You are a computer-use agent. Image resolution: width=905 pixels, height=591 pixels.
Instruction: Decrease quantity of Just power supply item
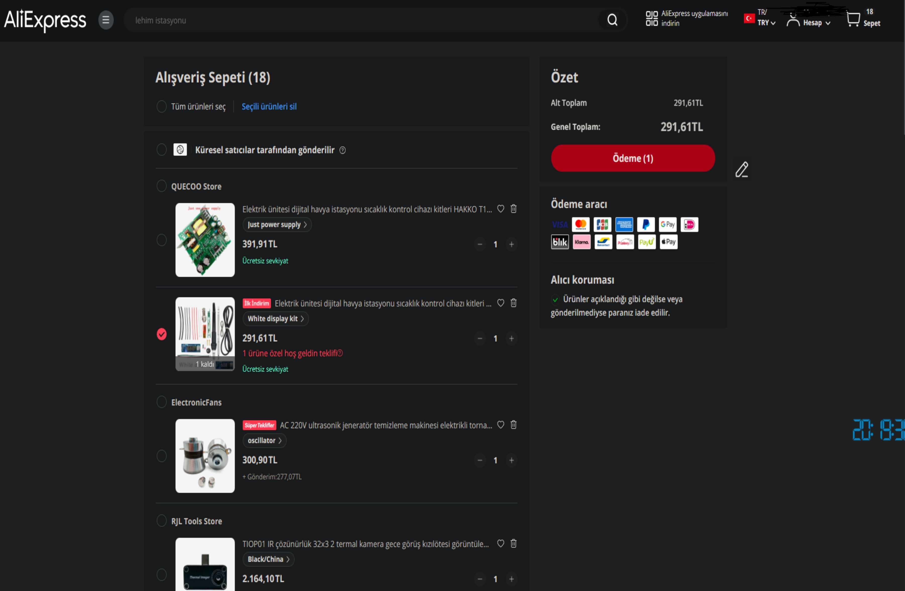point(480,244)
